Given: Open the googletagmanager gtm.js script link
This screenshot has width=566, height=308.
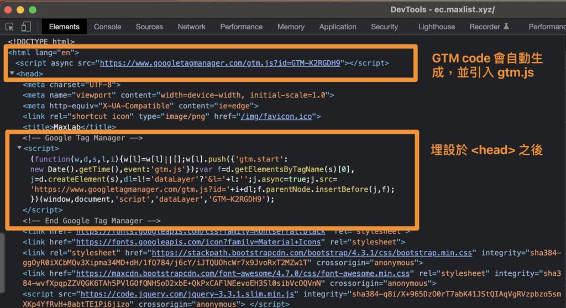Looking at the screenshot, I should coord(220,63).
